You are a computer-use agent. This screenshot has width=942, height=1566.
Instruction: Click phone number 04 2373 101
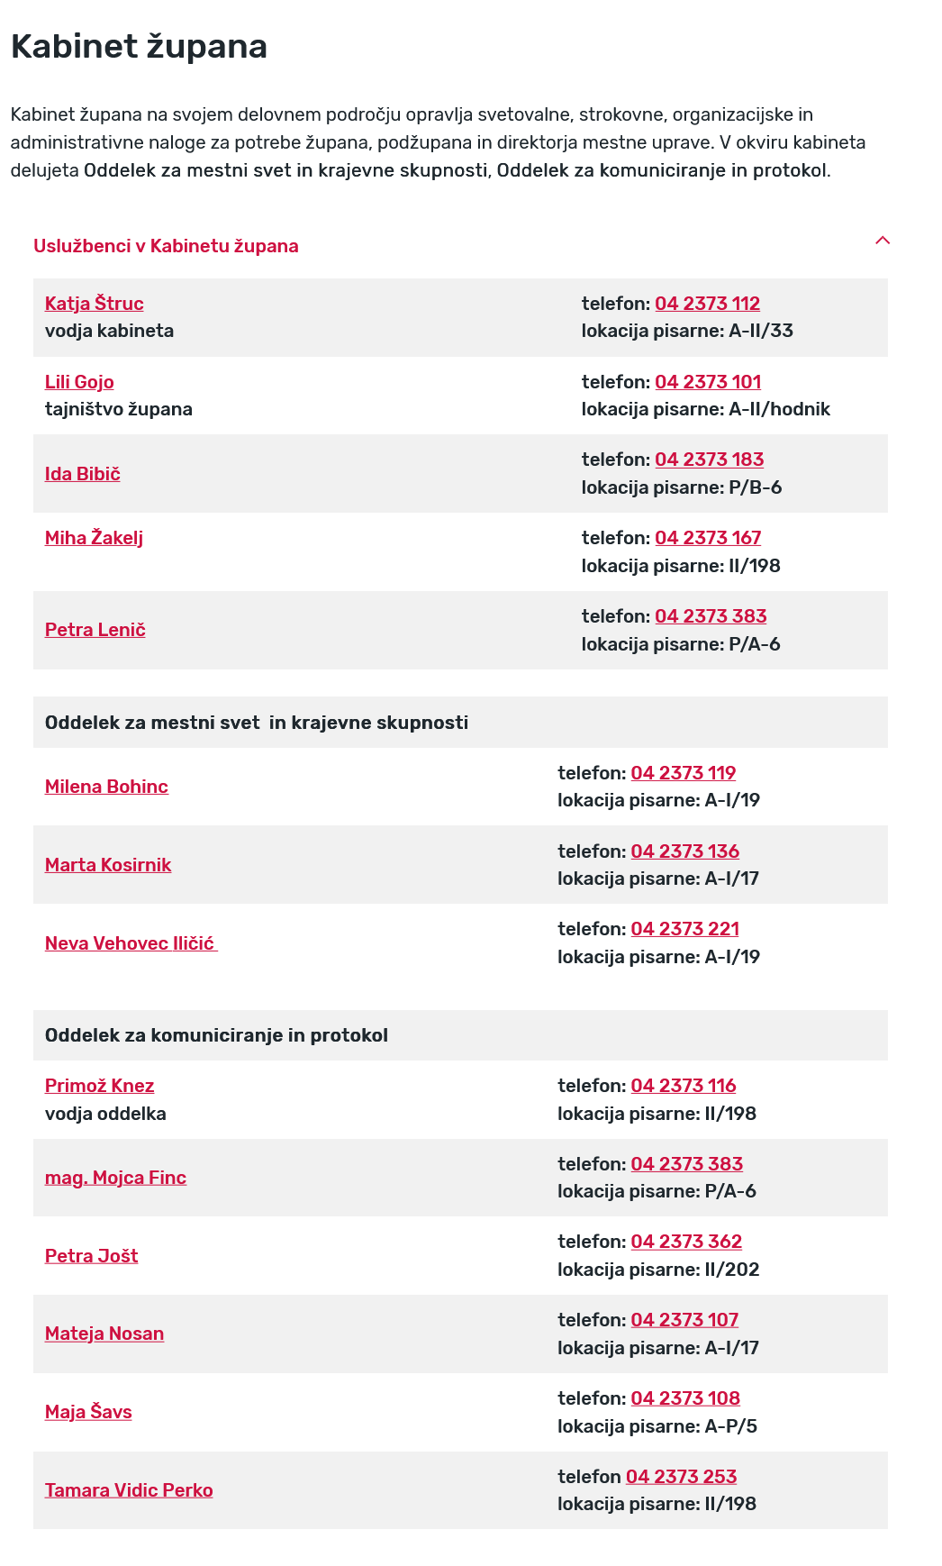click(707, 382)
